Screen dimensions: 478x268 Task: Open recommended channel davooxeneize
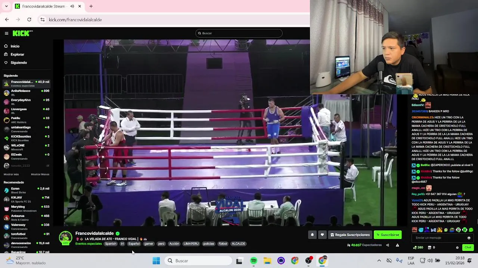pos(26,245)
